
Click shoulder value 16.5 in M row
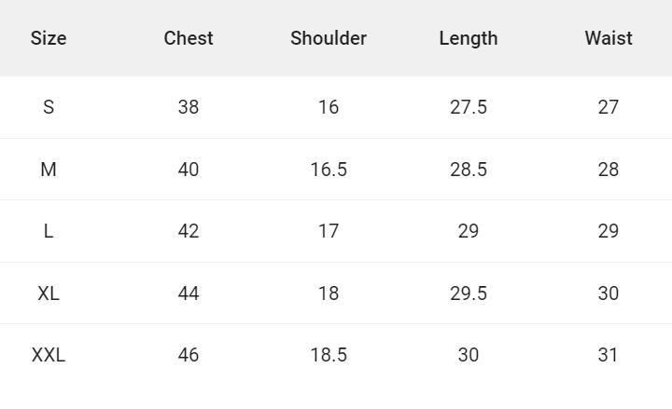329,170
